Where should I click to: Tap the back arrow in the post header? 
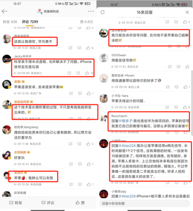pyautogui.click(x=5, y=11)
